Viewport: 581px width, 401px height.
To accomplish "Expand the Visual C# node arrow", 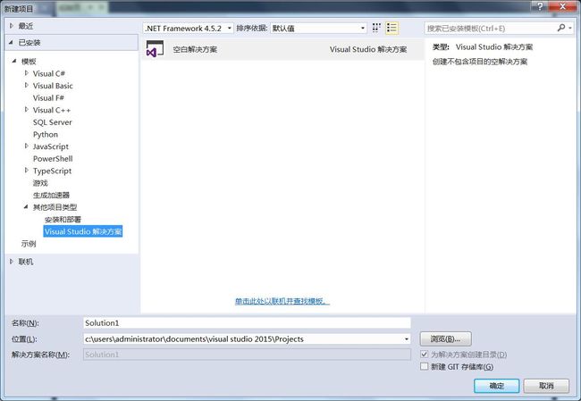I will click(26, 73).
